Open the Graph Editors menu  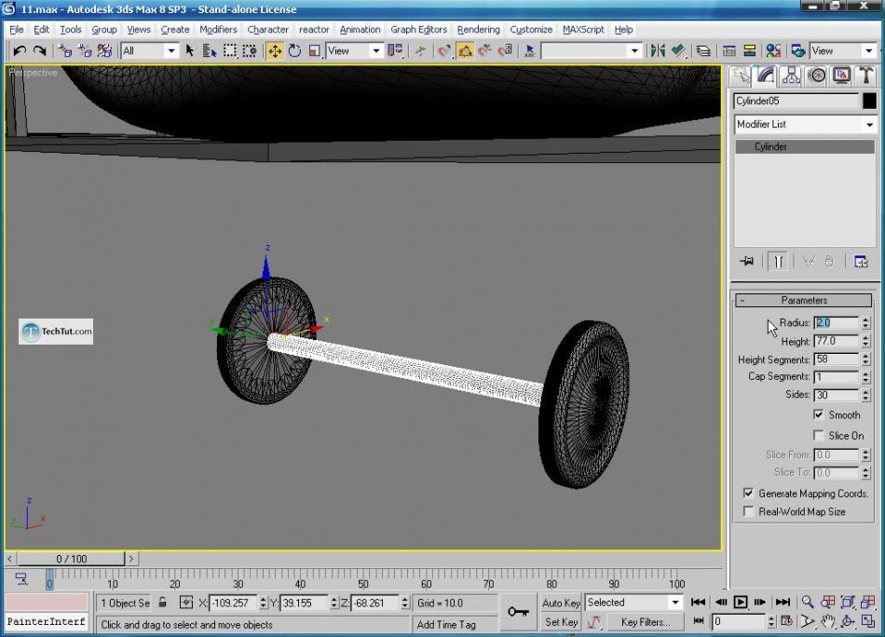(418, 30)
